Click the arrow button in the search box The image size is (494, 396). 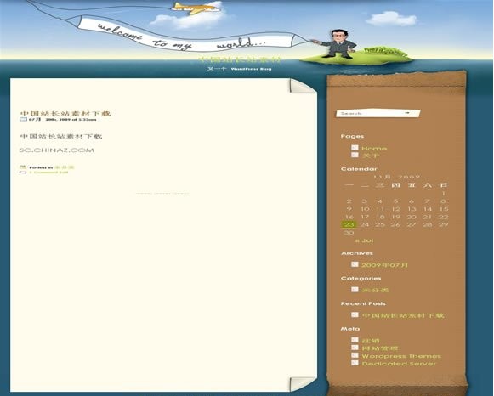[407, 113]
